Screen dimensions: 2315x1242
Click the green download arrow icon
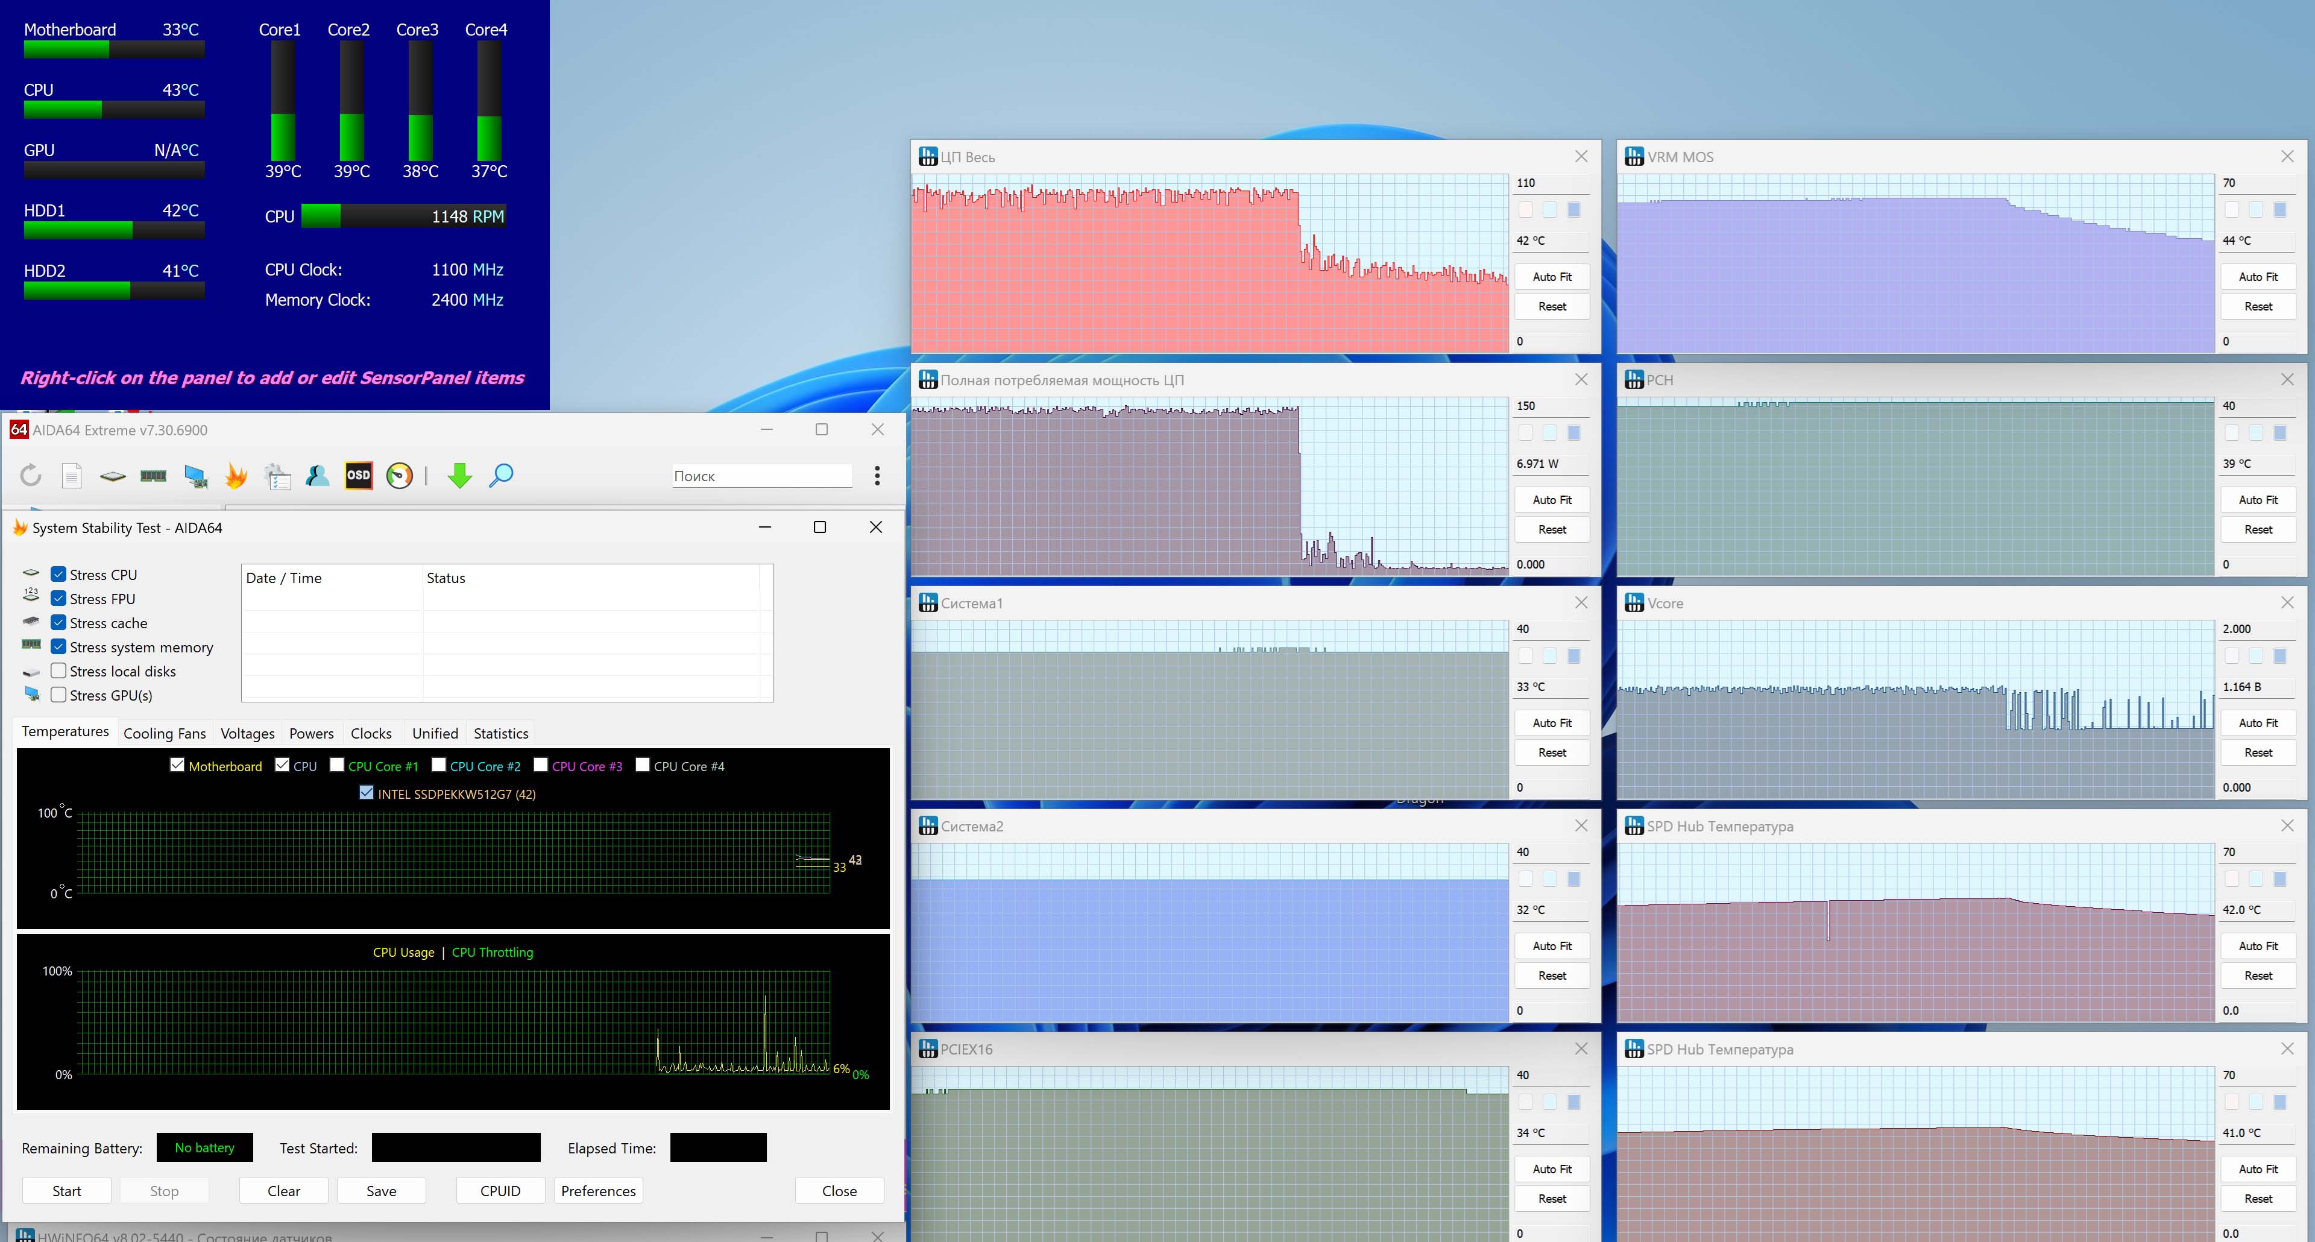click(459, 476)
